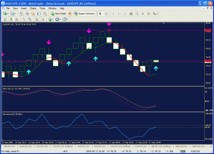Select the Crosshair tool
Screen dimensions: 214x154
coord(106,14)
